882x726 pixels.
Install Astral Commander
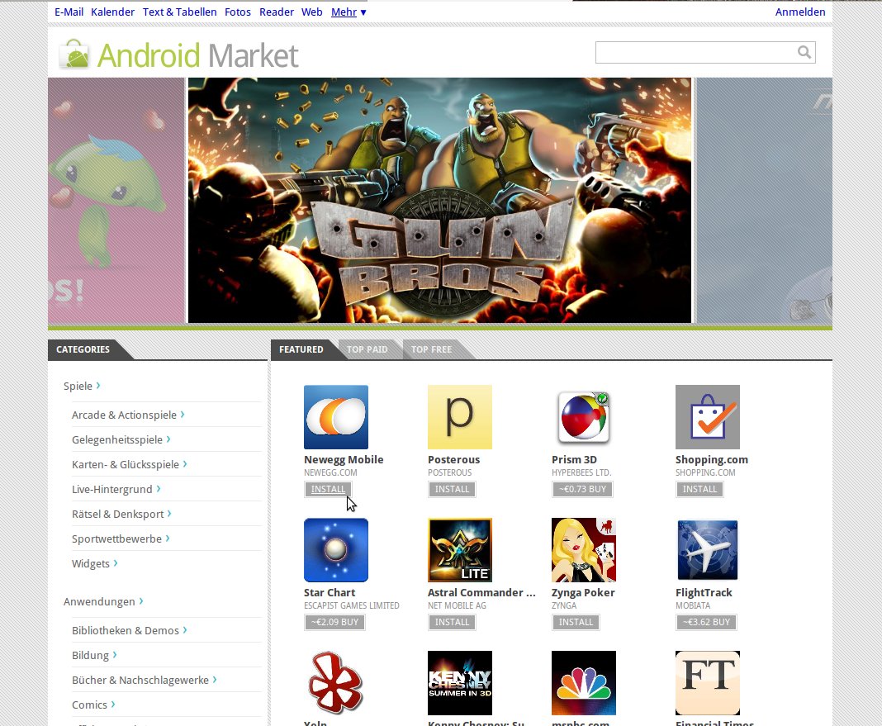coord(453,622)
